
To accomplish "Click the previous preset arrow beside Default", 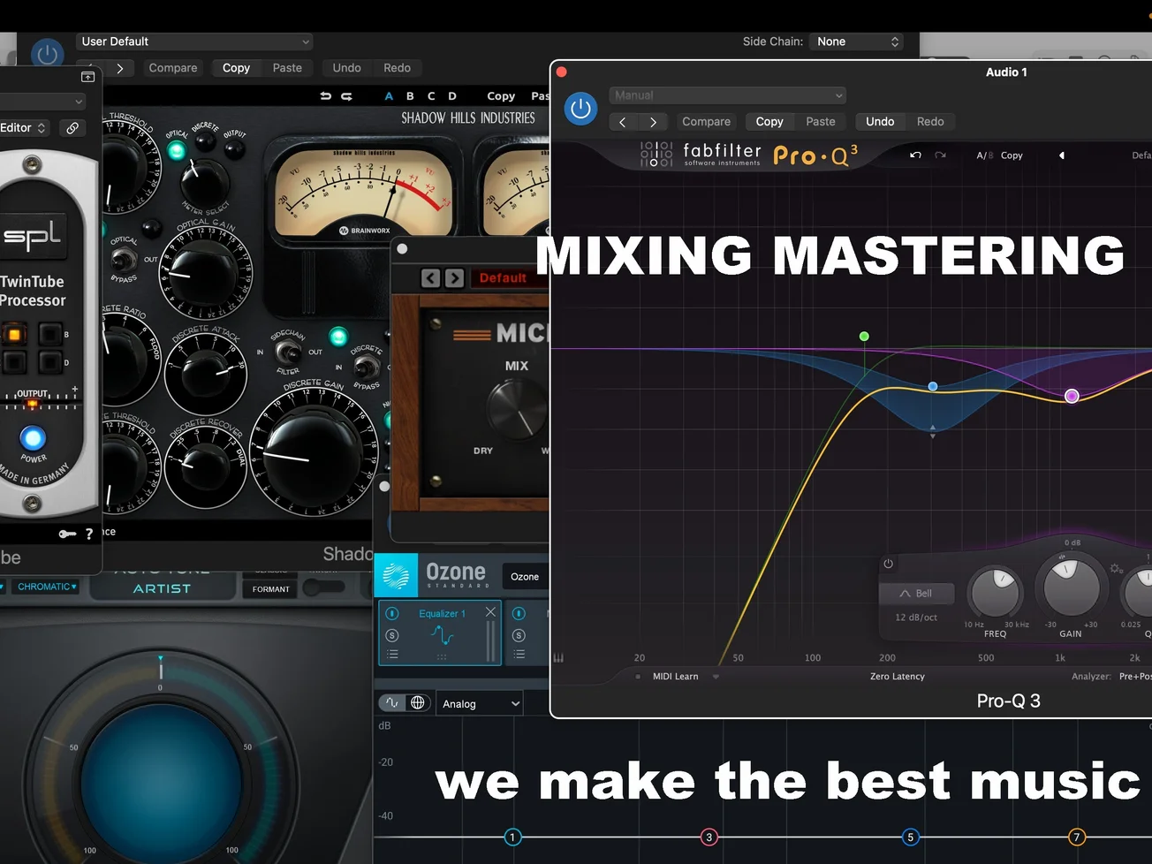I will (430, 278).
